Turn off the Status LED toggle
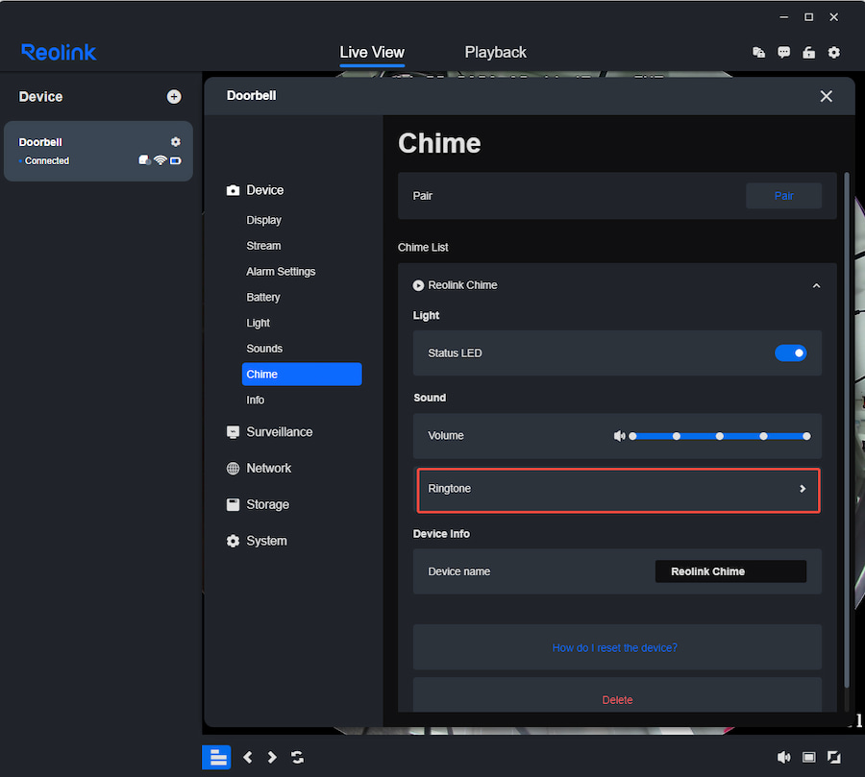This screenshot has width=865, height=777. 791,352
